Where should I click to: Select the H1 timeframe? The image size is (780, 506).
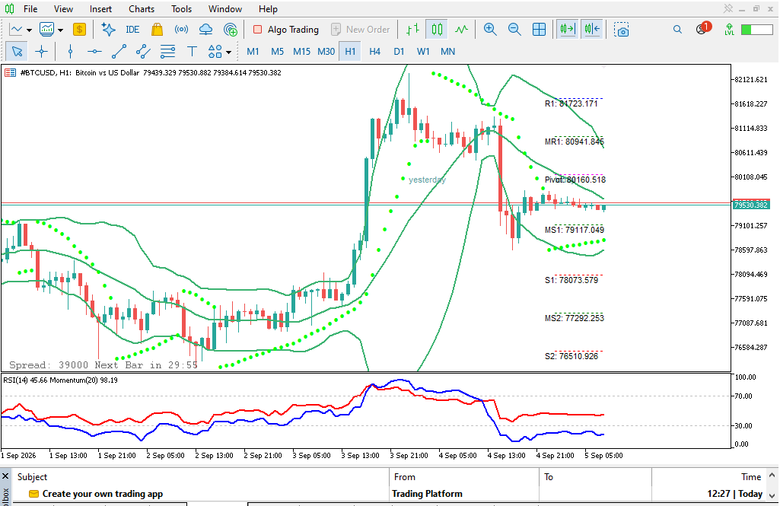(350, 51)
